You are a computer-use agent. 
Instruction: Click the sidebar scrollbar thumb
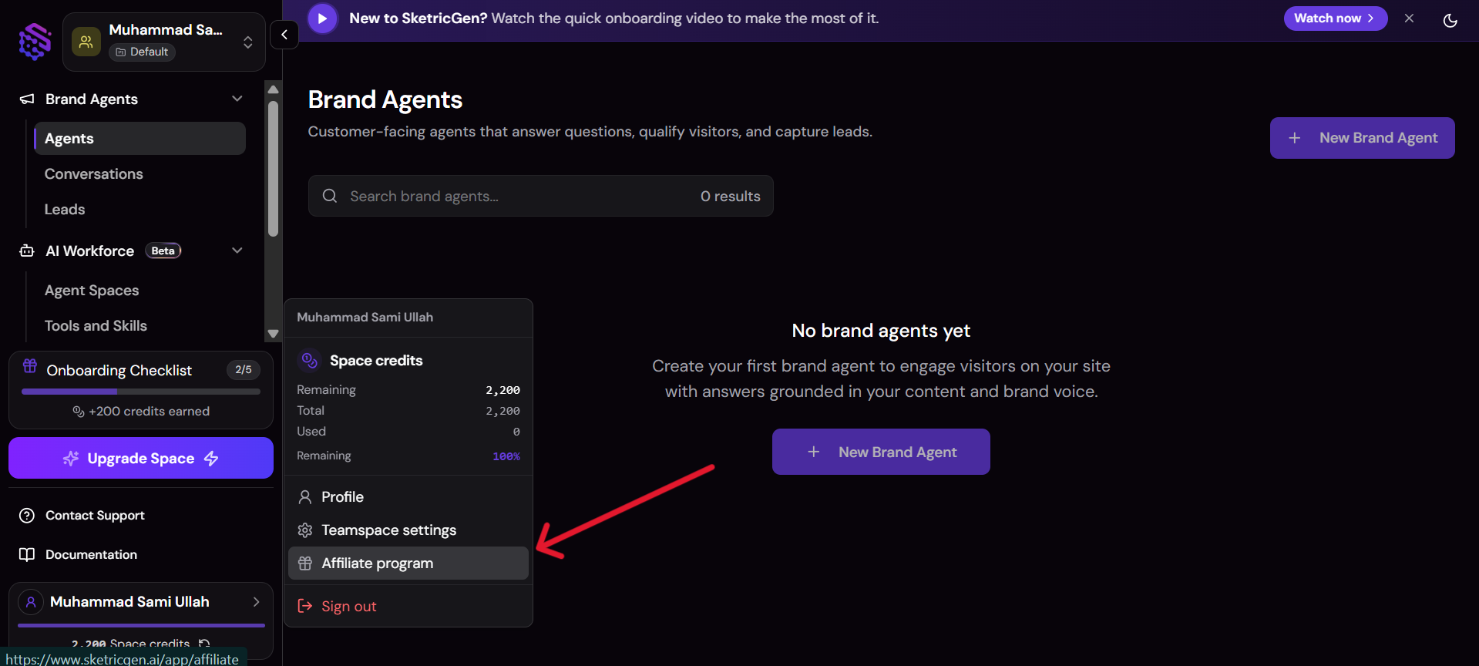(273, 168)
